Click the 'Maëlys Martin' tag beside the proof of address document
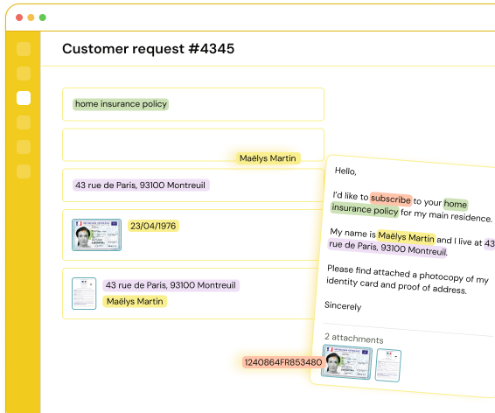This screenshot has height=413, width=495. click(x=135, y=302)
